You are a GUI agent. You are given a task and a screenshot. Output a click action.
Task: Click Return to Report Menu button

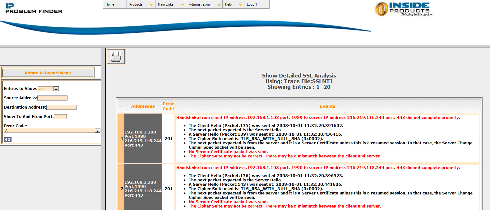(48, 73)
